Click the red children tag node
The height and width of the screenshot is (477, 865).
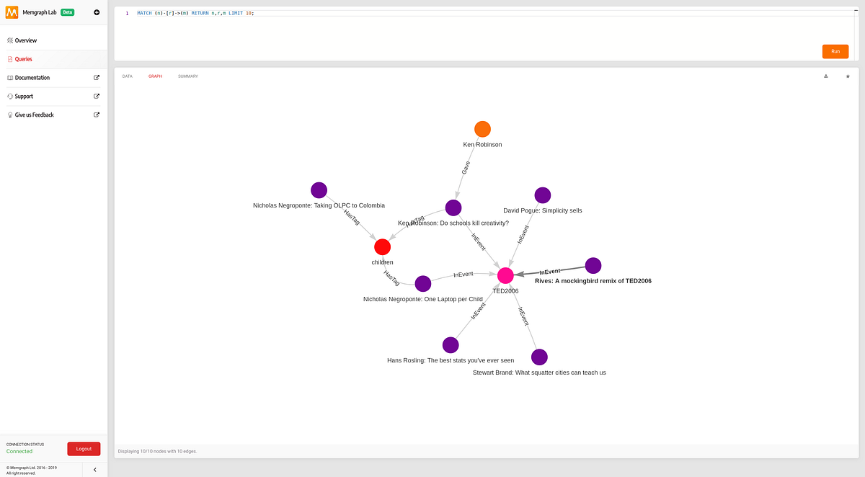coord(382,246)
